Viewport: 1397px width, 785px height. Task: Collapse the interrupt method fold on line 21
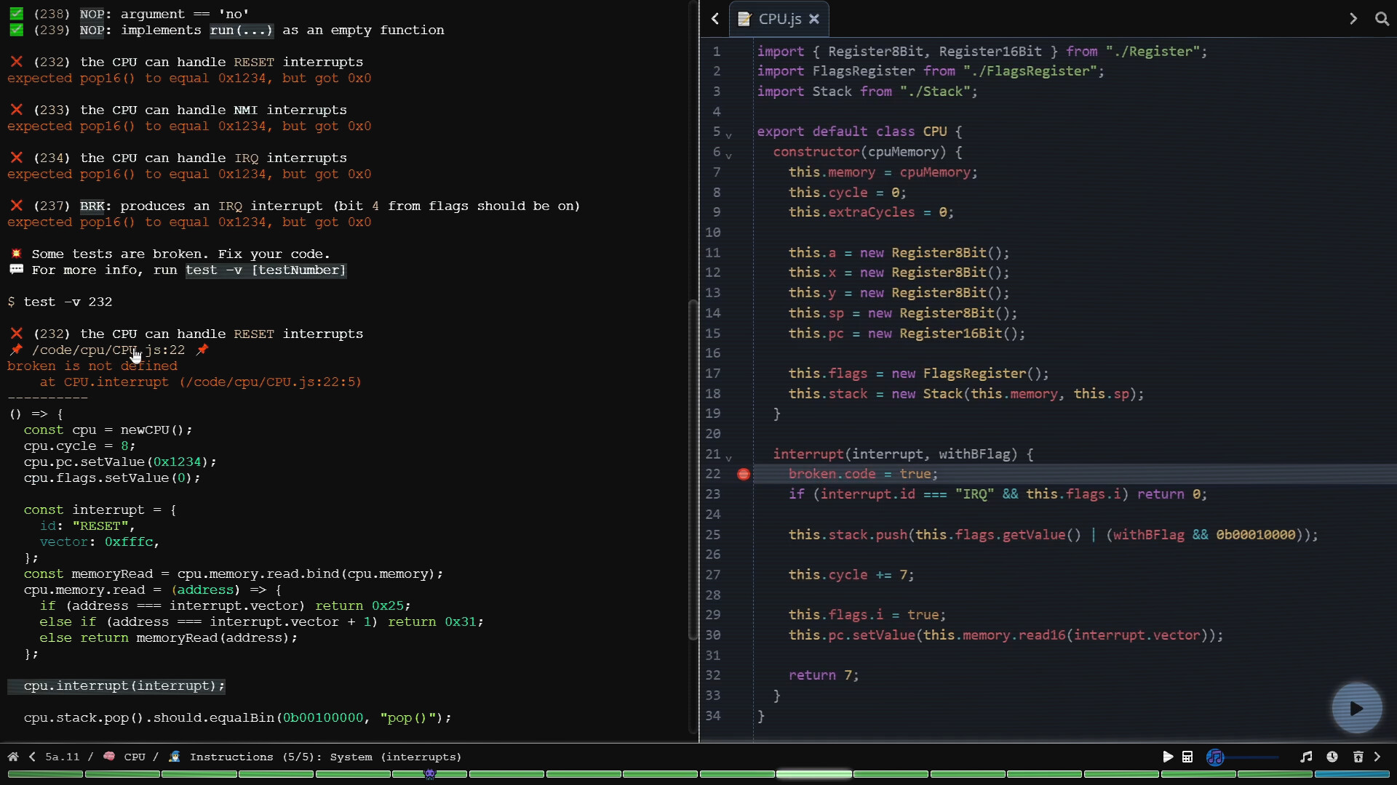(x=730, y=457)
